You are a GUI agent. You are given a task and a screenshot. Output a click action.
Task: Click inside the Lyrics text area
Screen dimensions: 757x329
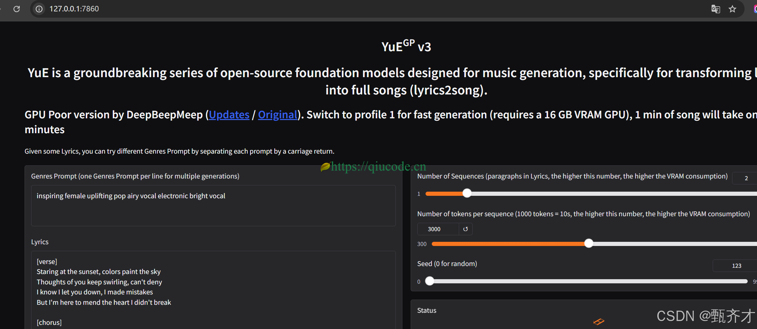click(x=213, y=290)
